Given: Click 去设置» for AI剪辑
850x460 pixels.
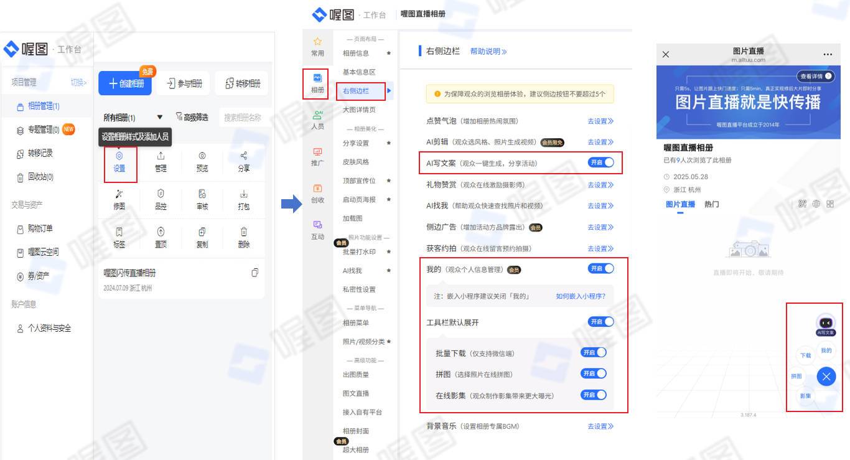Looking at the screenshot, I should 600,142.
